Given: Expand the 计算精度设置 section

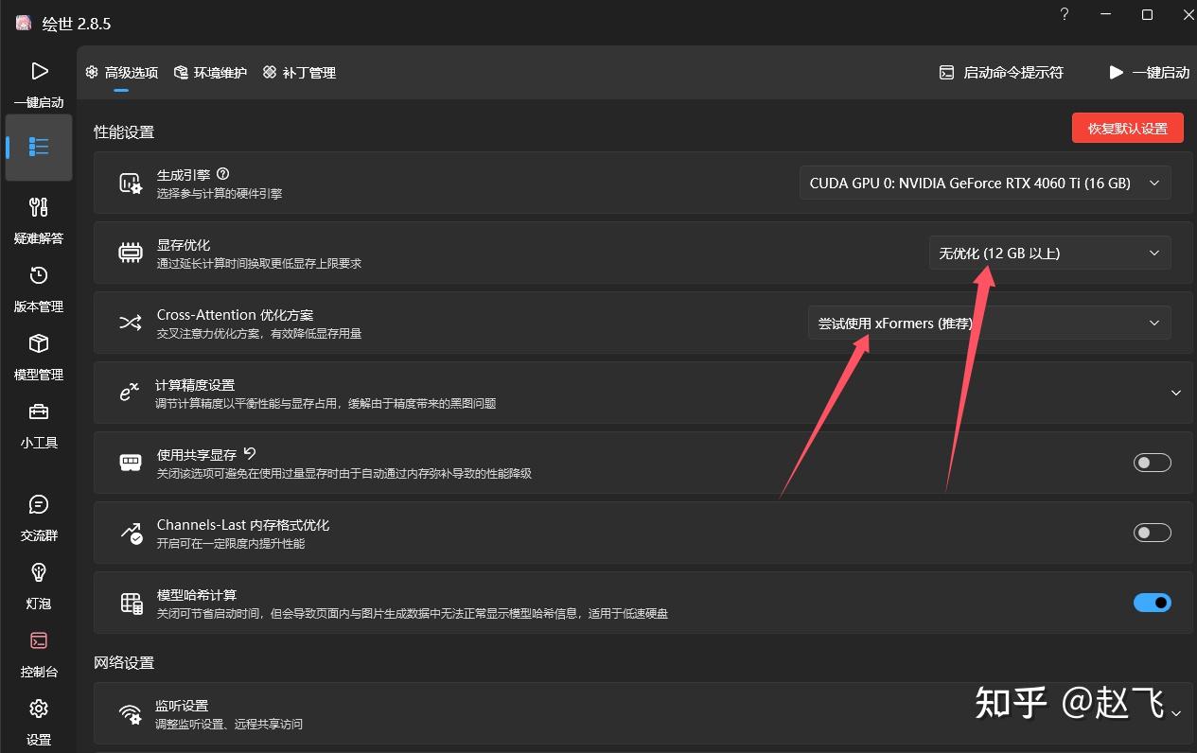Looking at the screenshot, I should pyautogui.click(x=1175, y=393).
